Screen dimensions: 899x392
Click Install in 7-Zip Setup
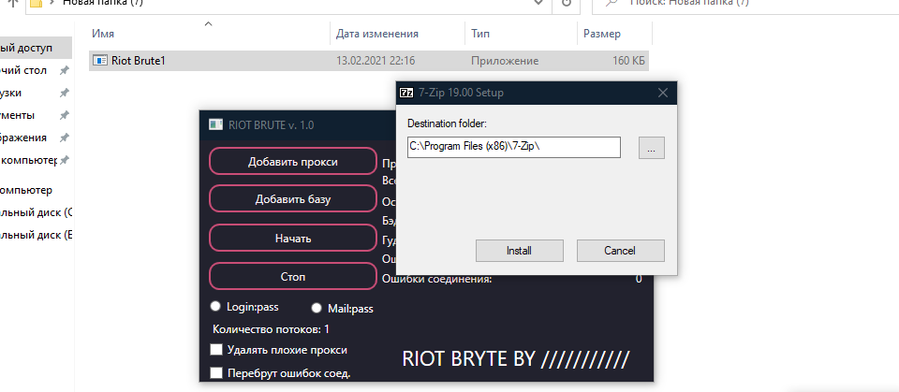(520, 251)
